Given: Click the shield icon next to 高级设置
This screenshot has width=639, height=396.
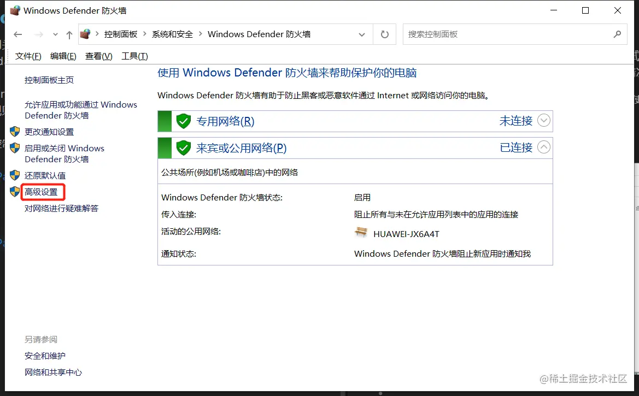Looking at the screenshot, I should [x=15, y=192].
